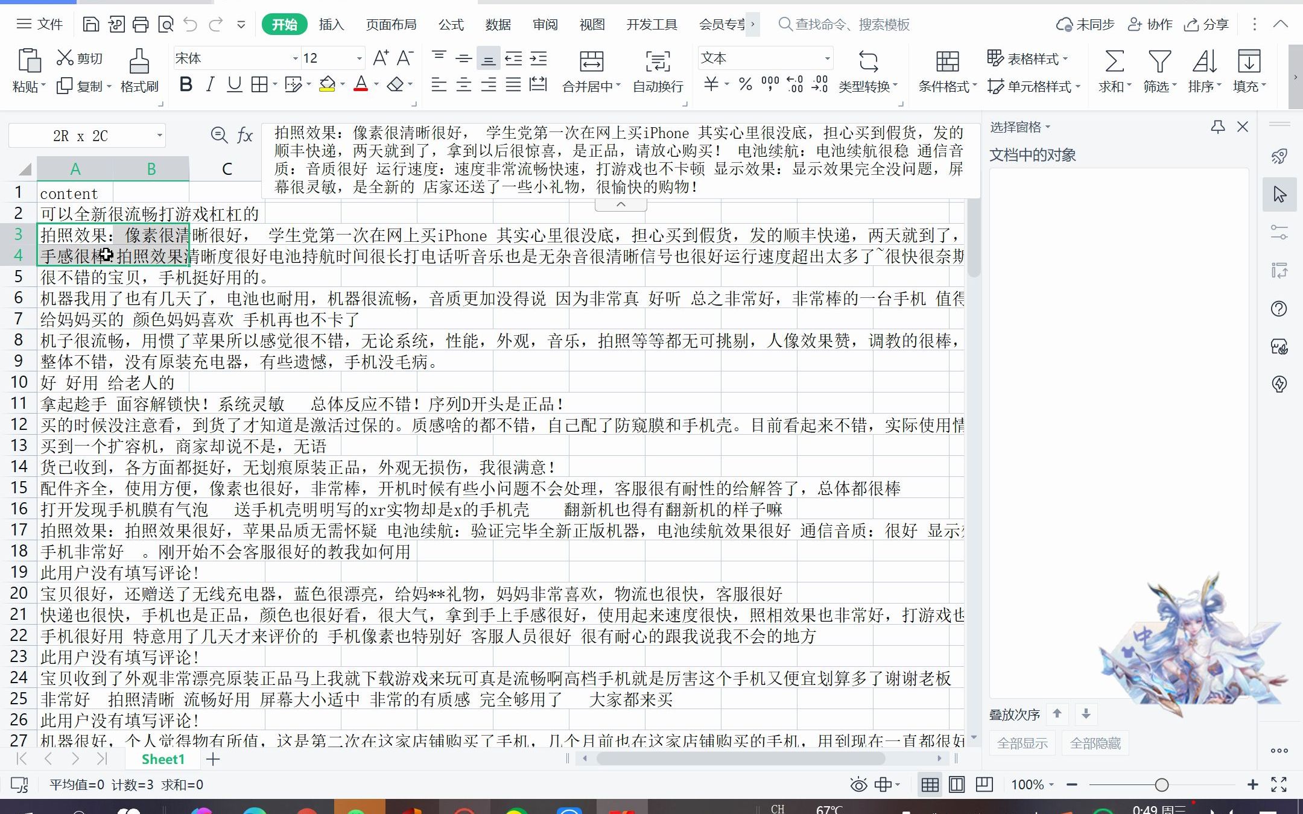1303x814 pixels.
Task: Toggle bold formatting
Action: (x=186, y=84)
